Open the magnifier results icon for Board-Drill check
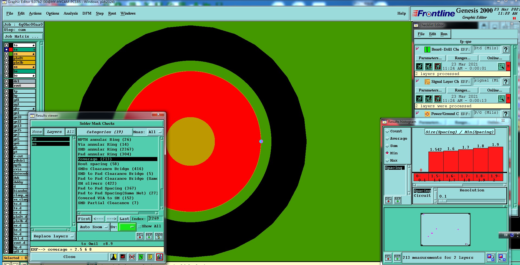This screenshot has height=265, width=520. (501, 66)
